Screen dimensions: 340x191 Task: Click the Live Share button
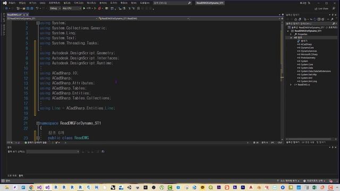coord(321,8)
